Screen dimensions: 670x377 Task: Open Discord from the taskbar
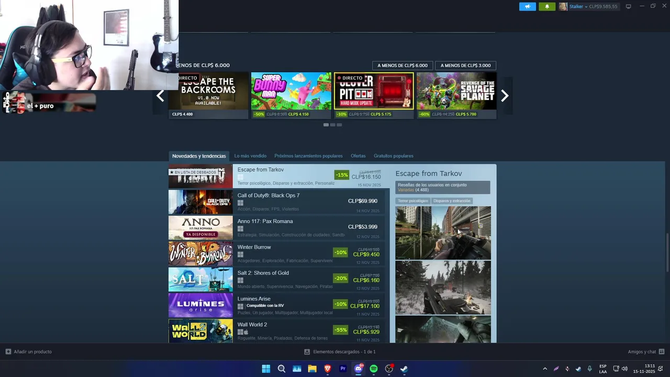[x=359, y=369]
